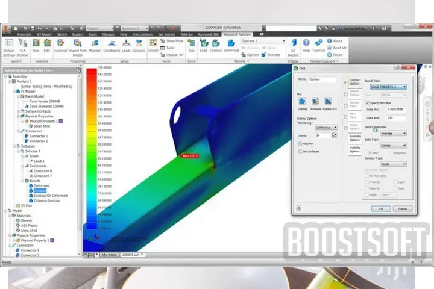Click Cancel in the Plot dialog

[403, 209]
